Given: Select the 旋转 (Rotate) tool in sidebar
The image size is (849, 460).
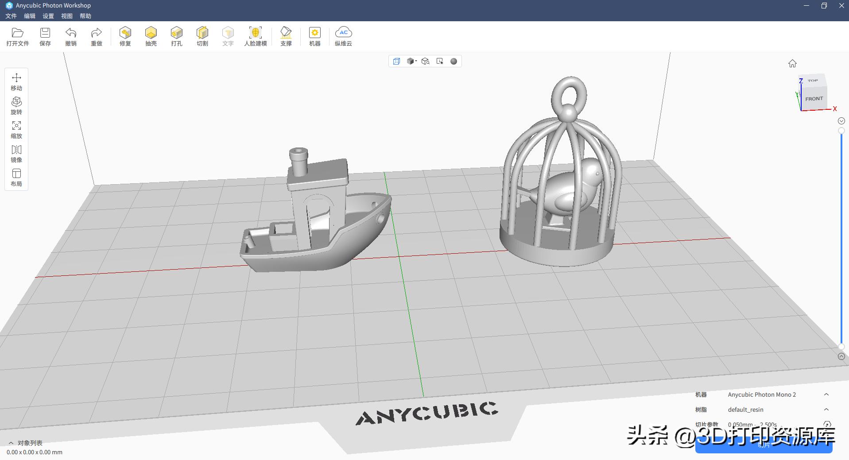Looking at the screenshot, I should click(16, 106).
